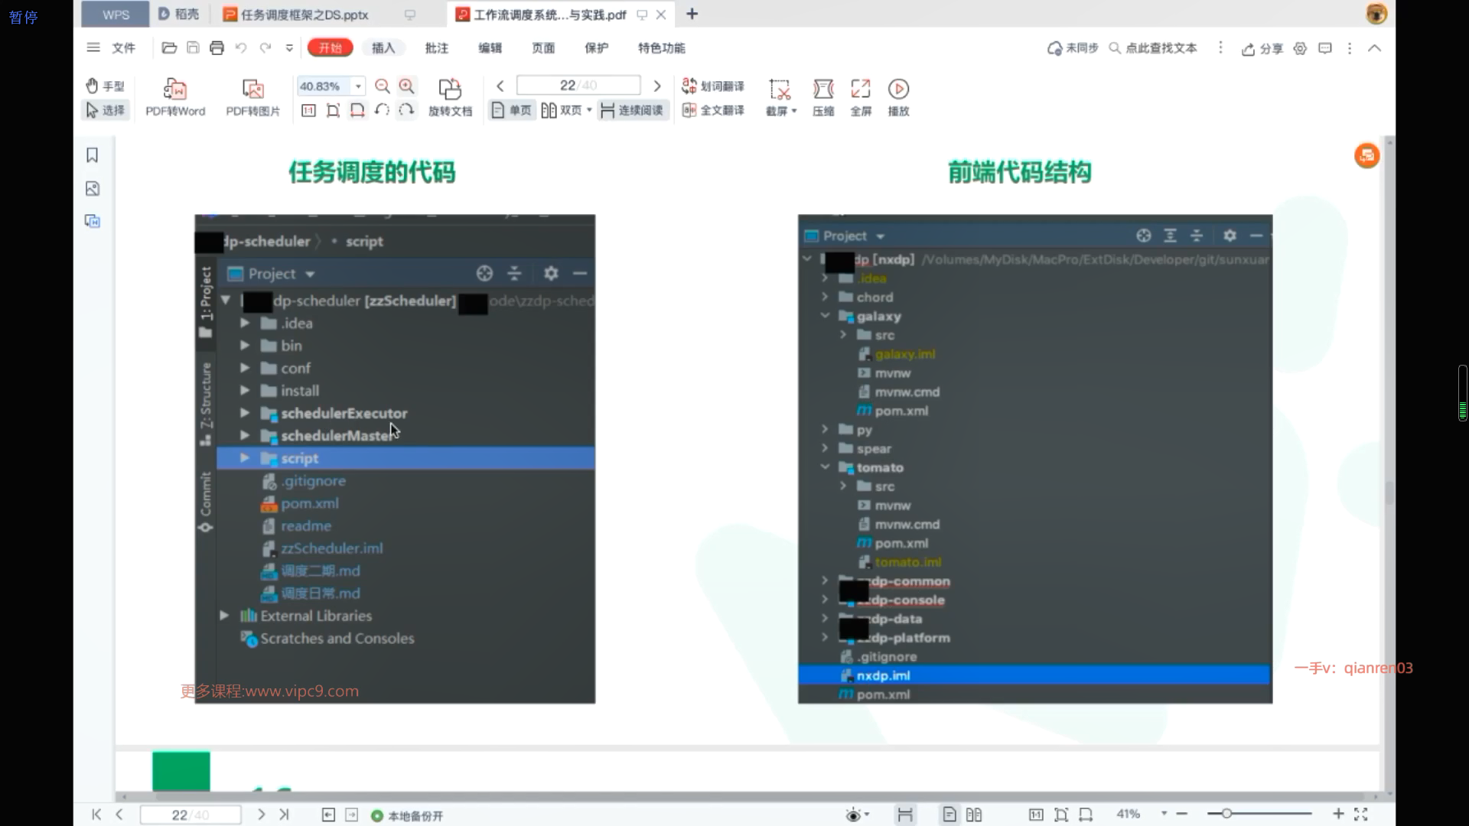Image resolution: width=1469 pixels, height=826 pixels.
Task: Click the PDF转图片 export icon
Action: tap(252, 89)
